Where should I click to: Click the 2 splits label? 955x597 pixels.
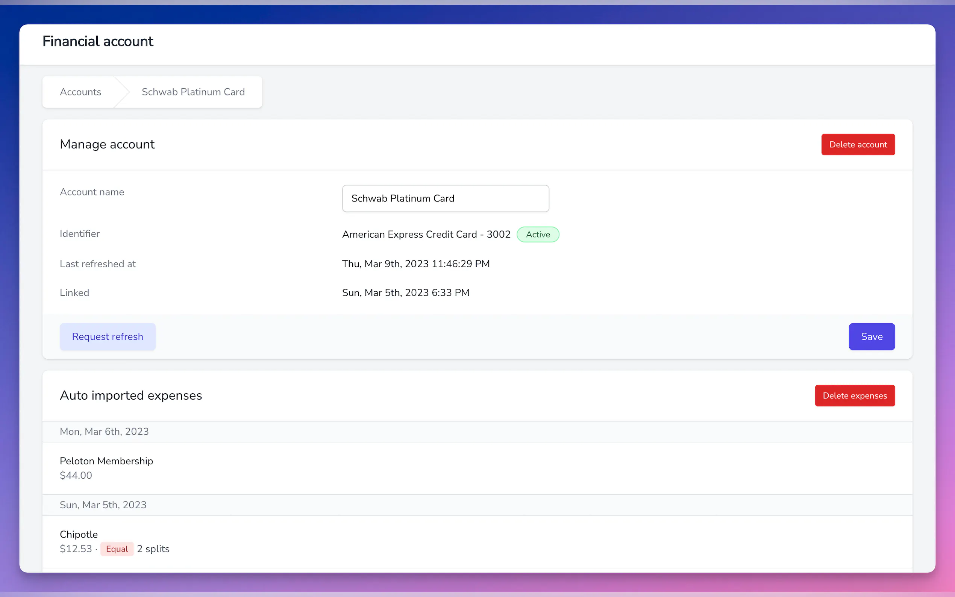(153, 549)
